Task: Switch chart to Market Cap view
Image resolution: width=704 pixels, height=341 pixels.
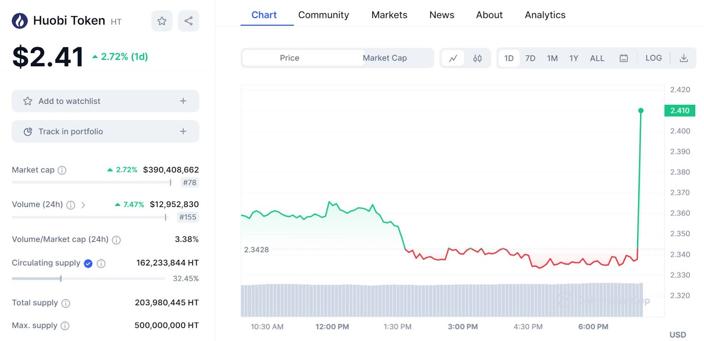Action: click(385, 58)
